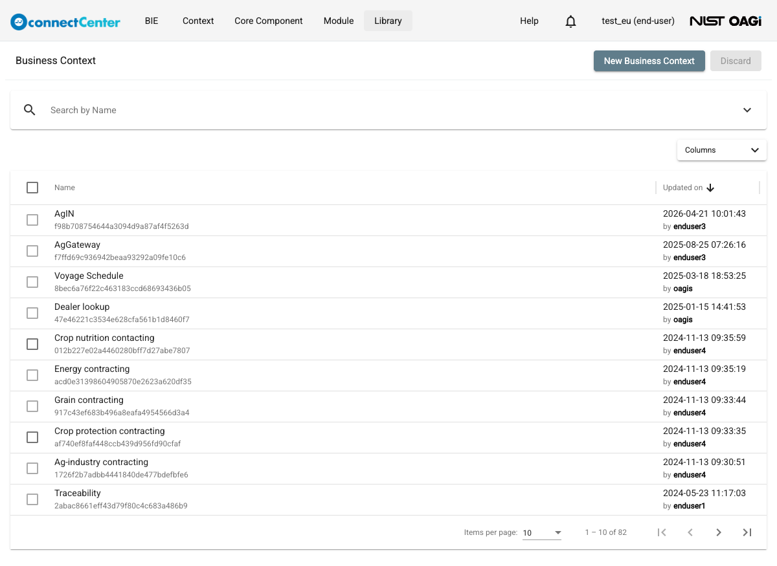Open the Traceability business context
Image resolution: width=777 pixels, height=566 pixels.
[x=78, y=493]
